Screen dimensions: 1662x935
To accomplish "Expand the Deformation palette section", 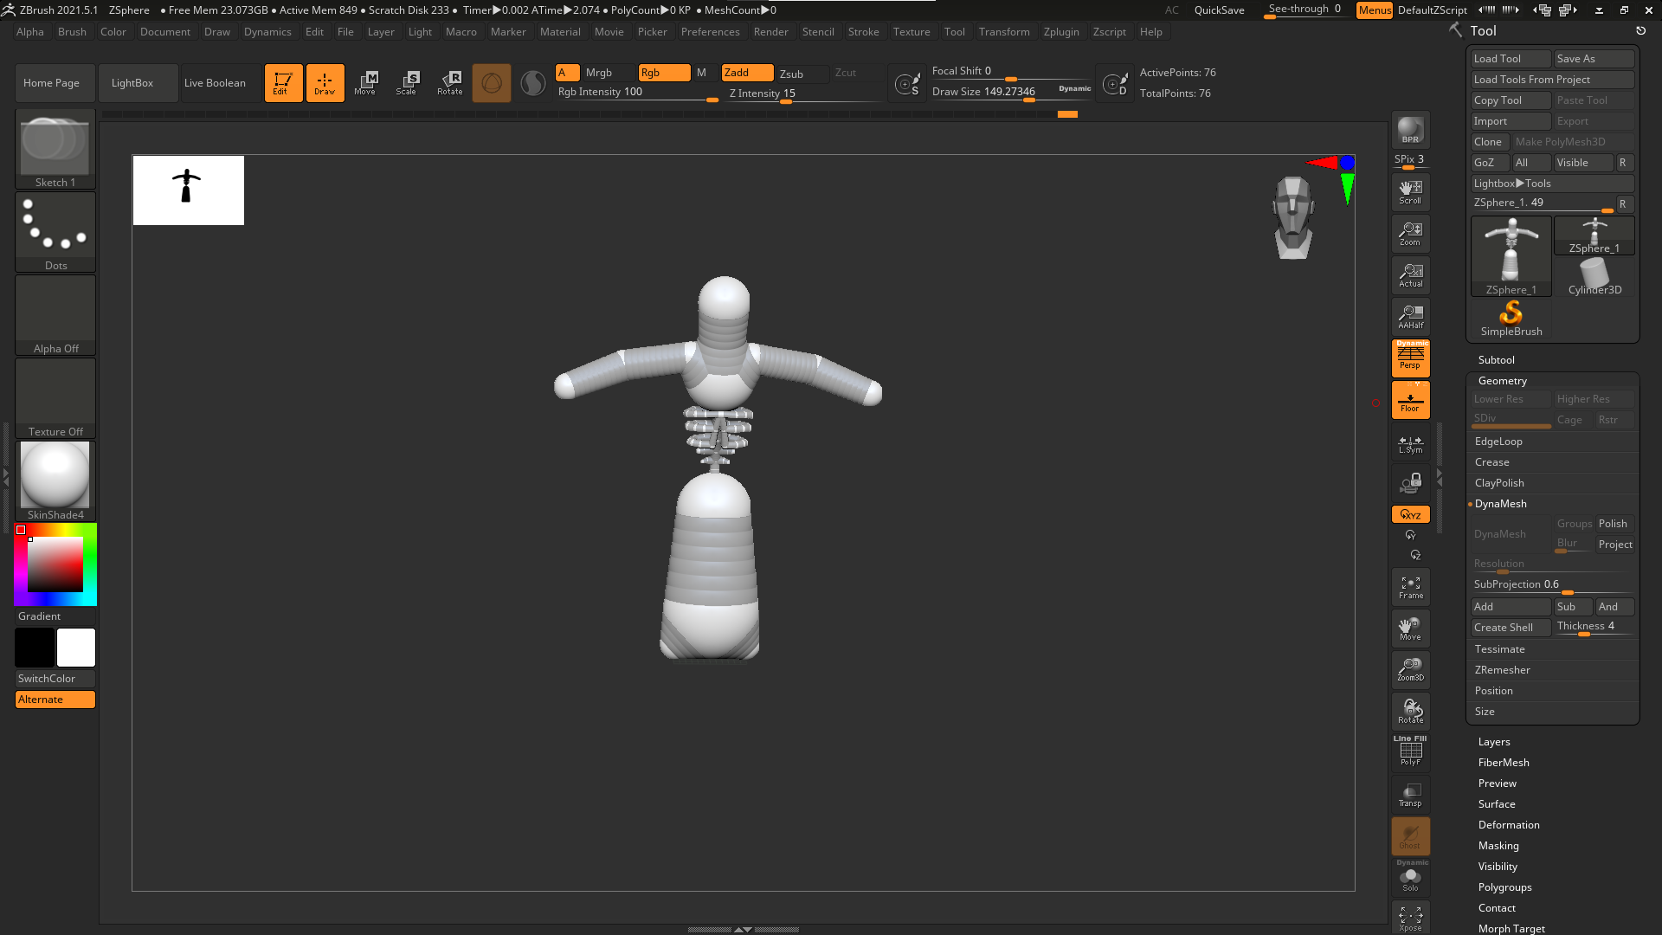I will pos(1508,825).
